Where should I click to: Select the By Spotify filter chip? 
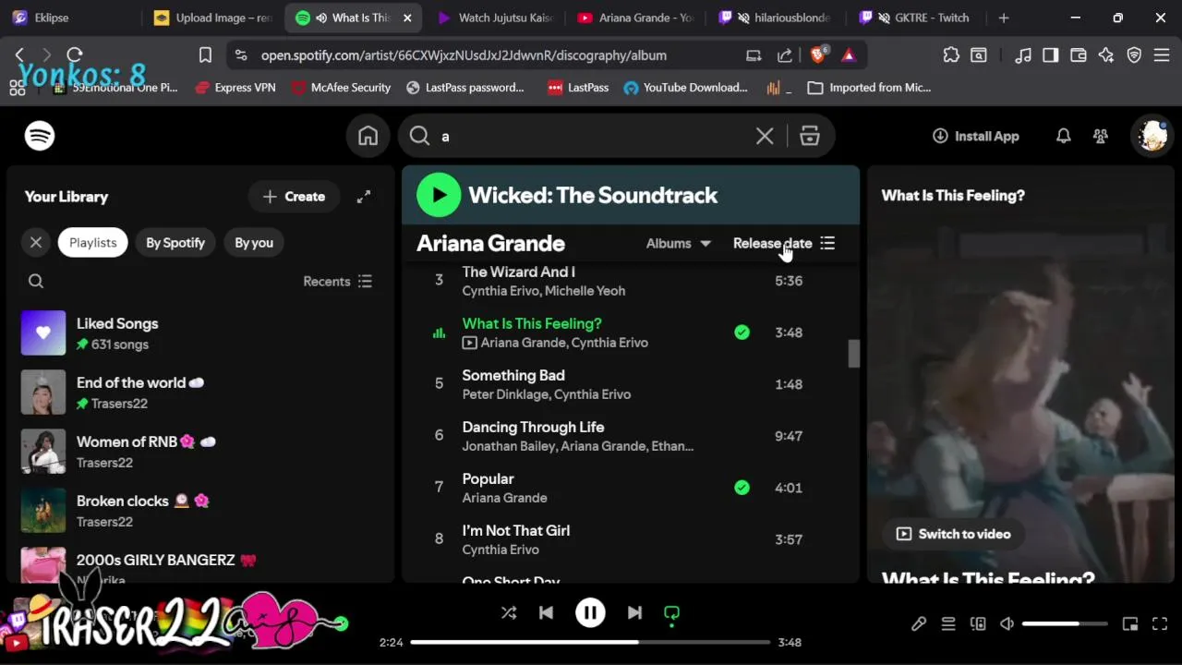(175, 243)
